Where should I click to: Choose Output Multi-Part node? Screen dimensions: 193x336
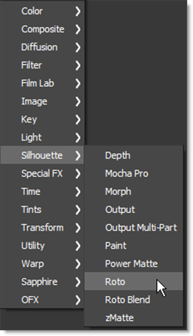(141, 228)
